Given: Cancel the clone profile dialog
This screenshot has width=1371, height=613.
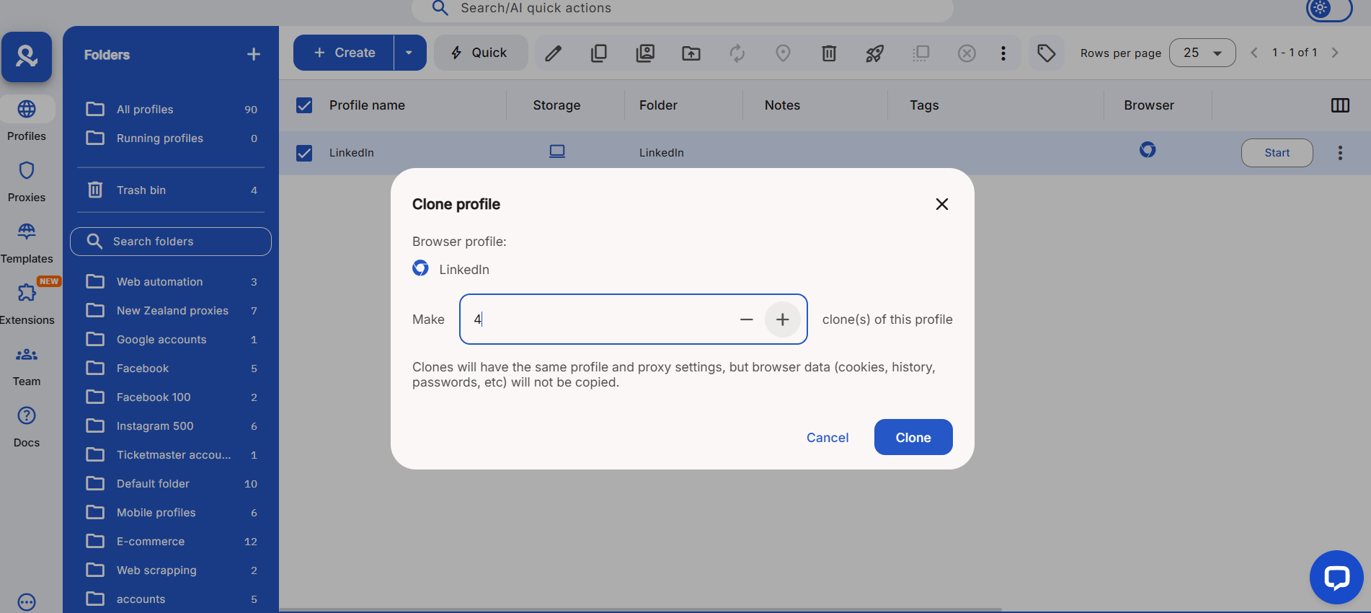Looking at the screenshot, I should (827, 437).
